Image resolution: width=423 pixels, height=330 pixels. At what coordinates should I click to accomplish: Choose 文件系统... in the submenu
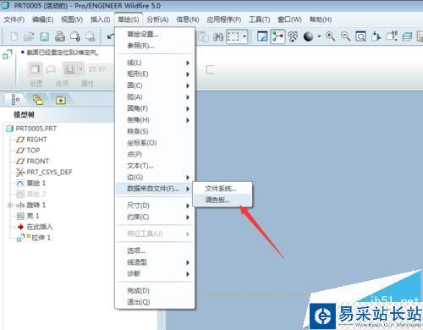[x=222, y=189]
